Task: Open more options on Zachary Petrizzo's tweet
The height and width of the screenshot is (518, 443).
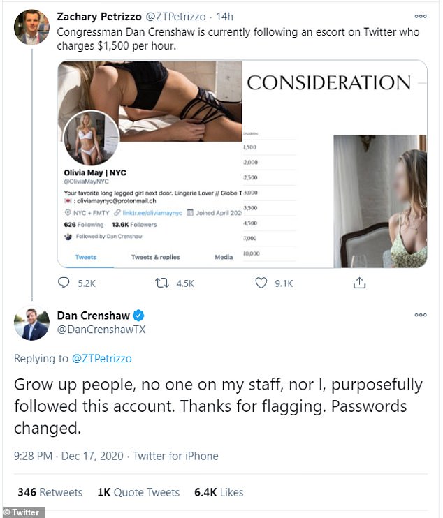Action: (421, 16)
